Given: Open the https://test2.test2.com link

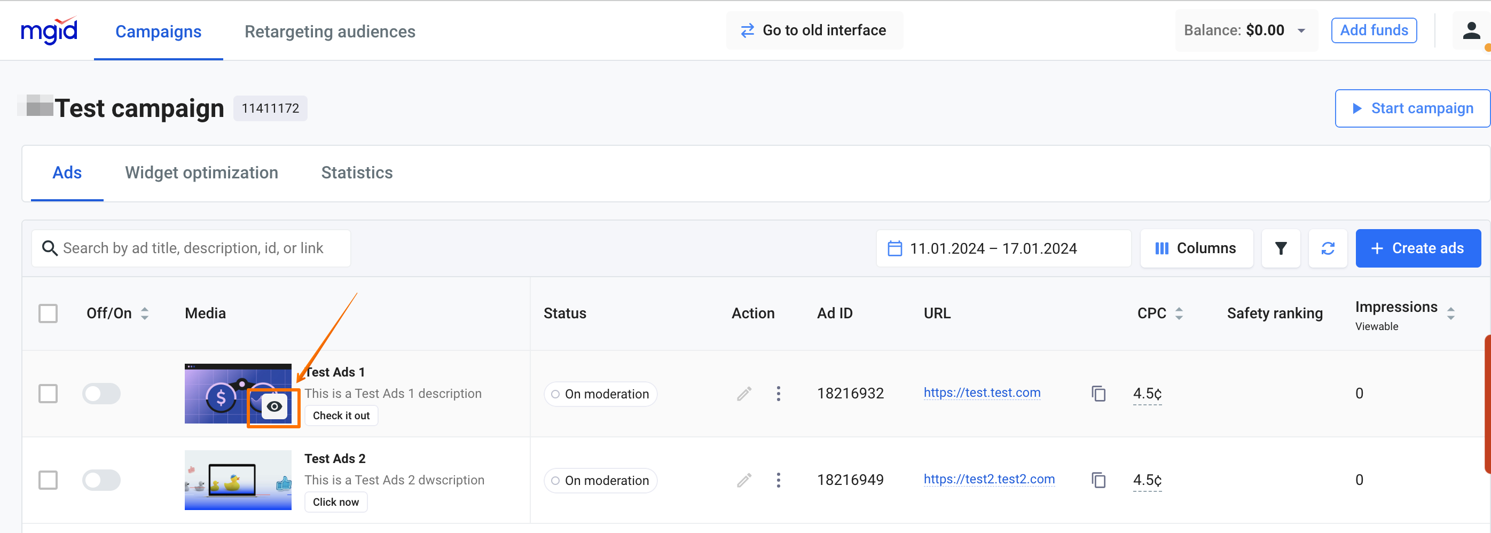Looking at the screenshot, I should click(988, 479).
